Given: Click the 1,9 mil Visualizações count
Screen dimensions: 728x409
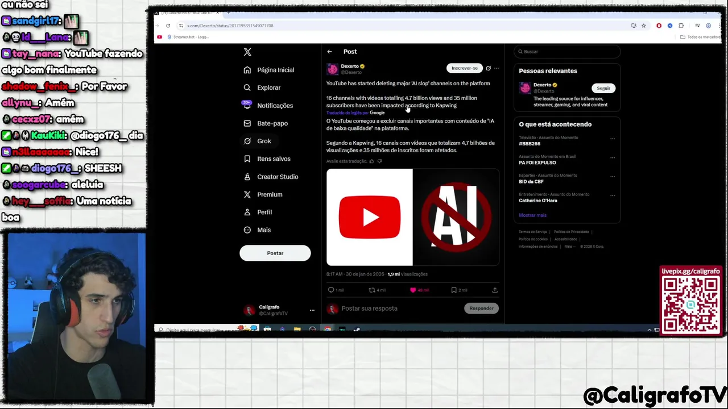Looking at the screenshot, I should pyautogui.click(x=407, y=274).
